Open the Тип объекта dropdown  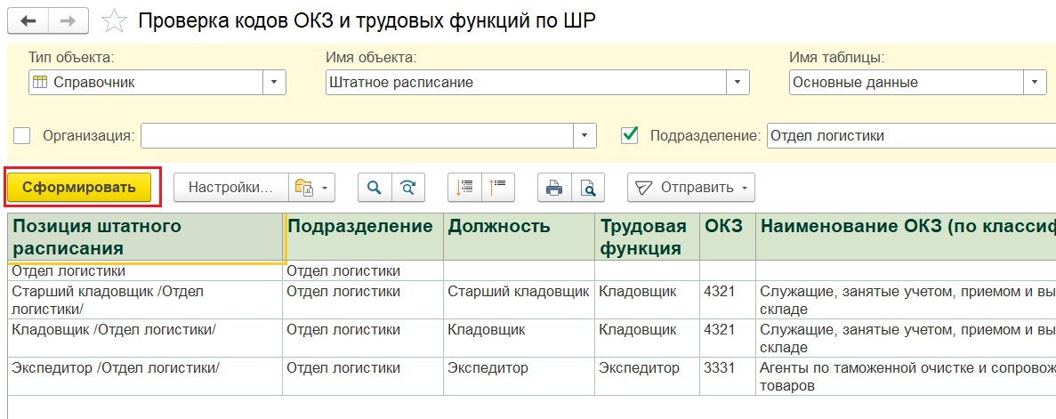(x=274, y=83)
